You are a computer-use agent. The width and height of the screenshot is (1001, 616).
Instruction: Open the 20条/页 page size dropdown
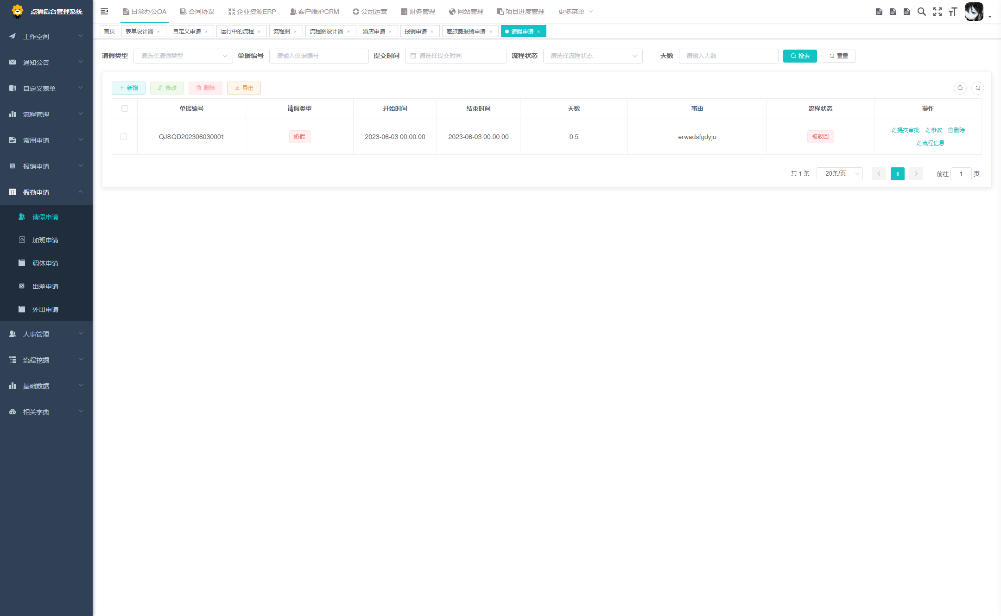pyautogui.click(x=839, y=174)
